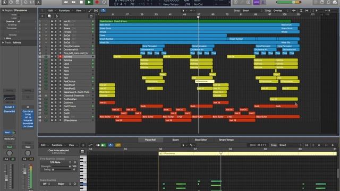The height and width of the screenshot is (191, 340).
Task: Select the Japanese Shakuhachi Flute track
Action: [x=66, y=92]
